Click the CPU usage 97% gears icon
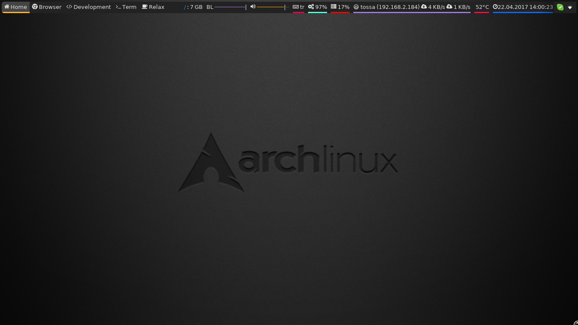The height and width of the screenshot is (325, 578). click(x=311, y=7)
